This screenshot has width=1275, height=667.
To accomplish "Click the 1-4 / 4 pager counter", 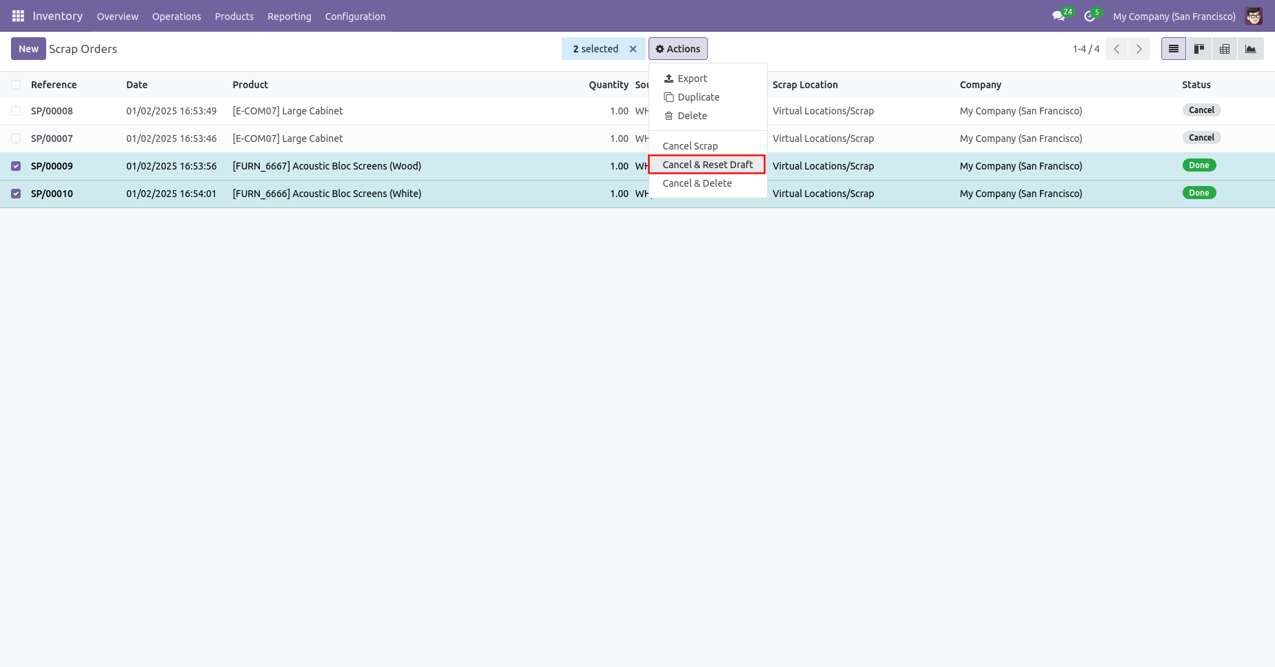I will [x=1086, y=49].
